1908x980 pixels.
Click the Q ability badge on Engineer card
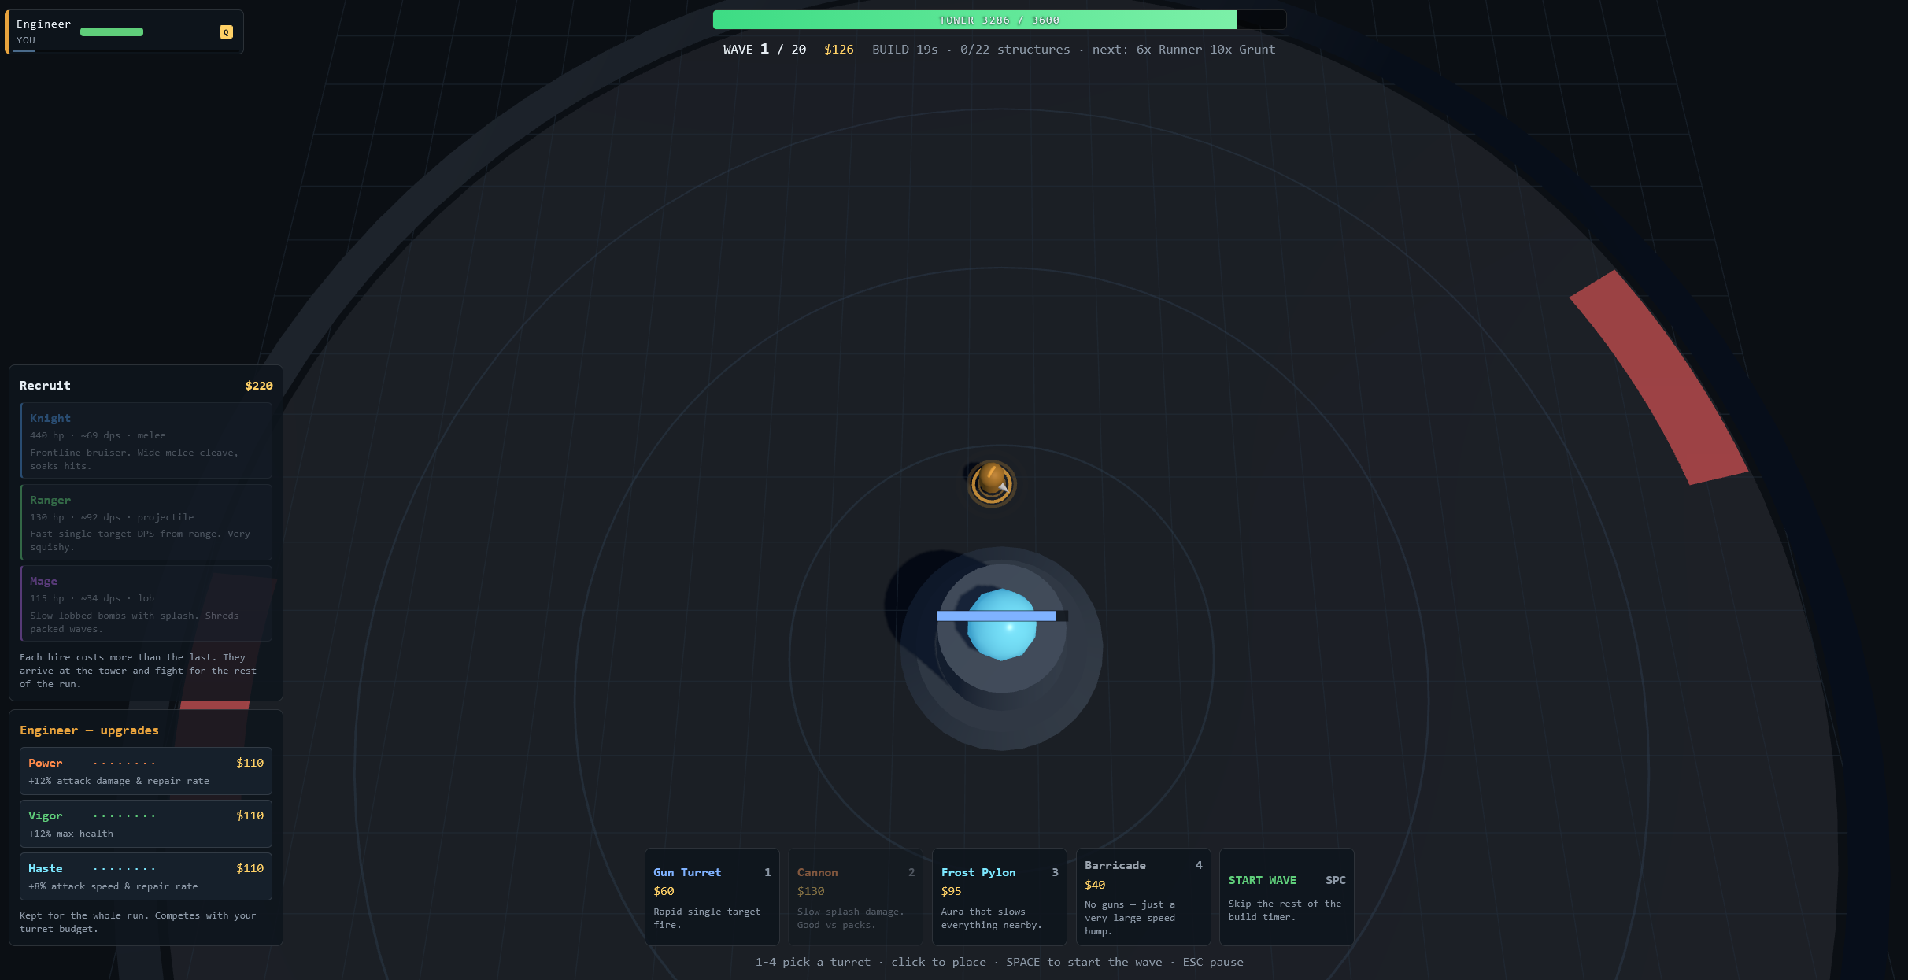pyautogui.click(x=226, y=32)
